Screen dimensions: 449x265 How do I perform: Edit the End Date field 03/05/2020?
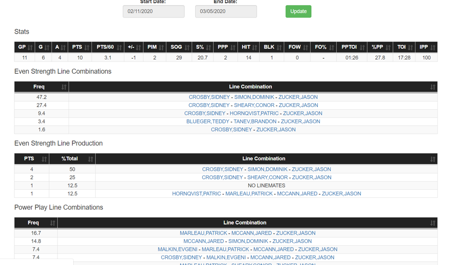[x=226, y=12]
